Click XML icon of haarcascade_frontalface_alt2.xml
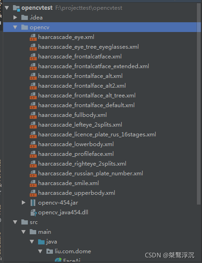The height and width of the screenshot is (263, 202). pos(33,86)
